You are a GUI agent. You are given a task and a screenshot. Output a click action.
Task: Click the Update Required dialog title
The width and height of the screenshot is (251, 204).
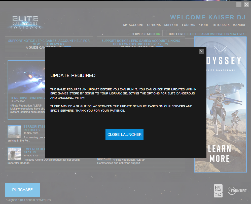tap(73, 75)
